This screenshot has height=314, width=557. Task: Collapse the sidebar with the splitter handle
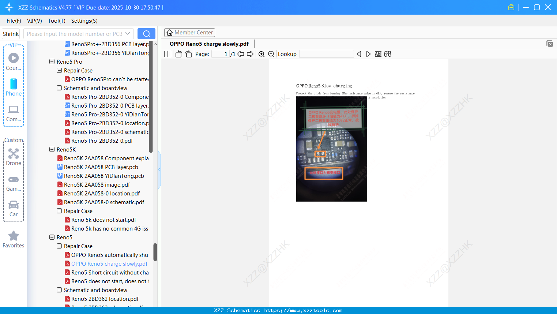coord(159,169)
